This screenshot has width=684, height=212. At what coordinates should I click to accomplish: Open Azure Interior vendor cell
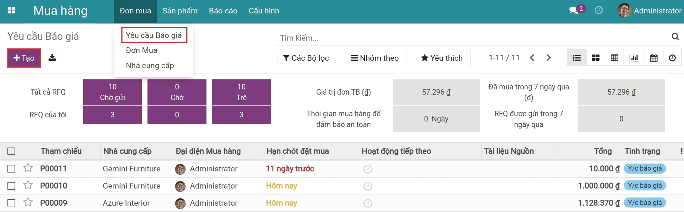coord(126,203)
